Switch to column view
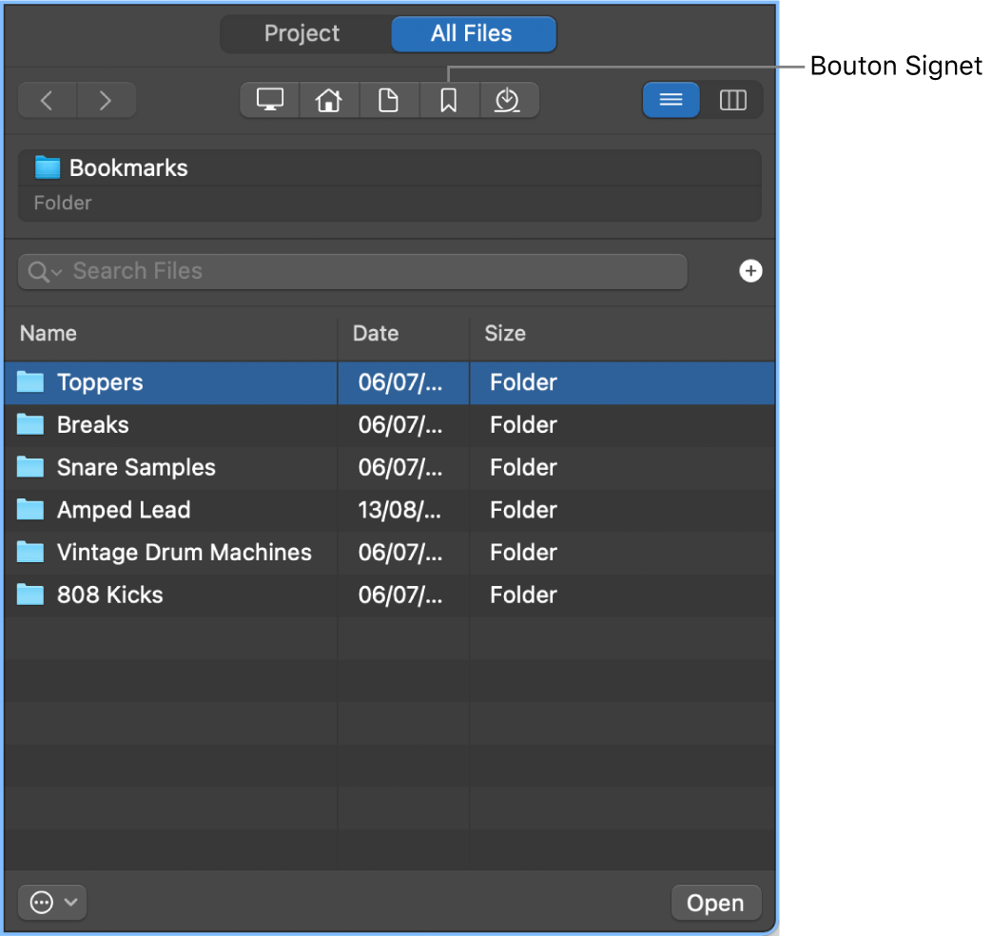 [x=732, y=100]
